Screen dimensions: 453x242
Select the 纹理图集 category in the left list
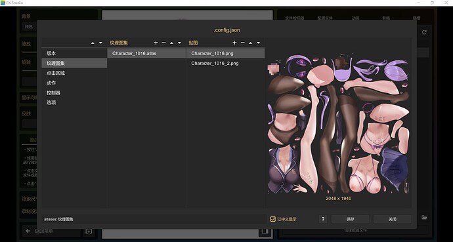click(74, 63)
